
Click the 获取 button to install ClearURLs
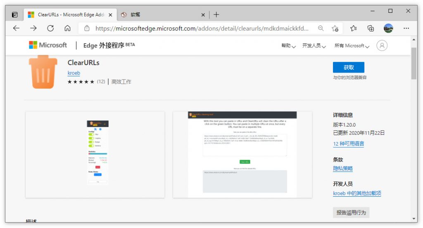[x=348, y=68]
